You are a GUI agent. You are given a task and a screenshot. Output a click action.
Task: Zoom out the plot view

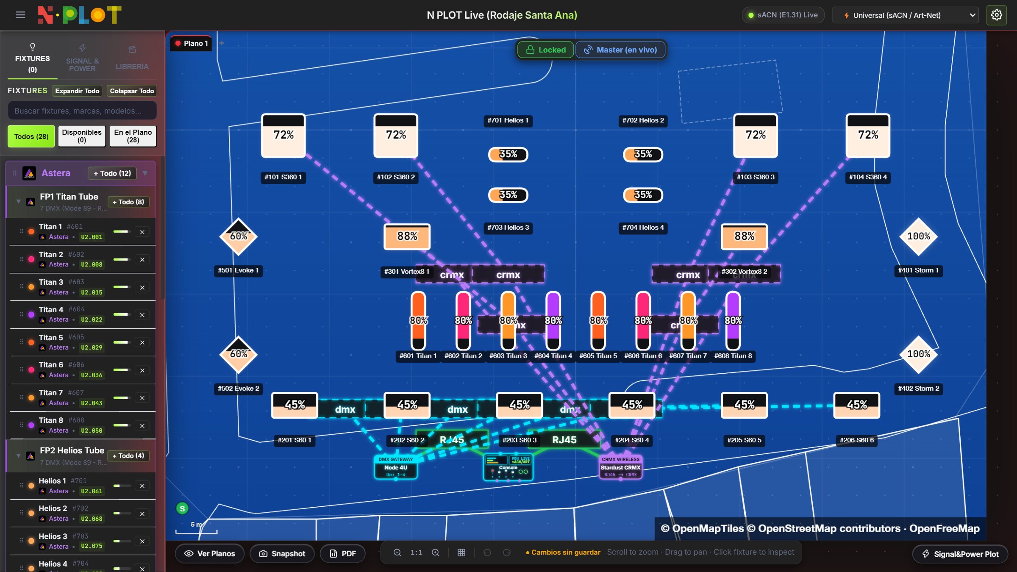tap(397, 553)
